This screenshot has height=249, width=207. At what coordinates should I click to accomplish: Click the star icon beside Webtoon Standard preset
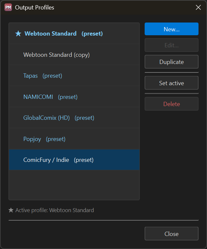[x=18, y=34]
